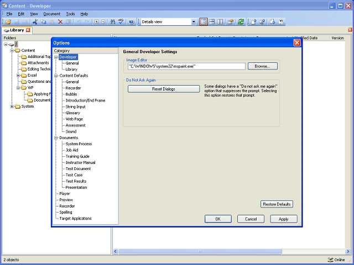Click the scroll left arrow at bottom

click(116, 251)
